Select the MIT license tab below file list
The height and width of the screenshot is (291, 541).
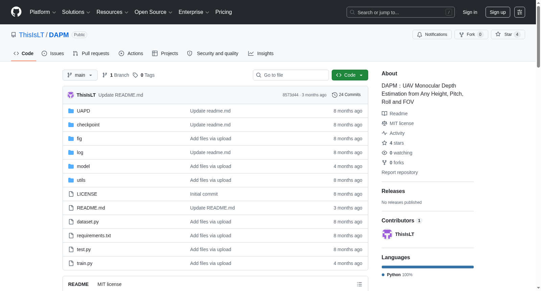tap(110, 284)
